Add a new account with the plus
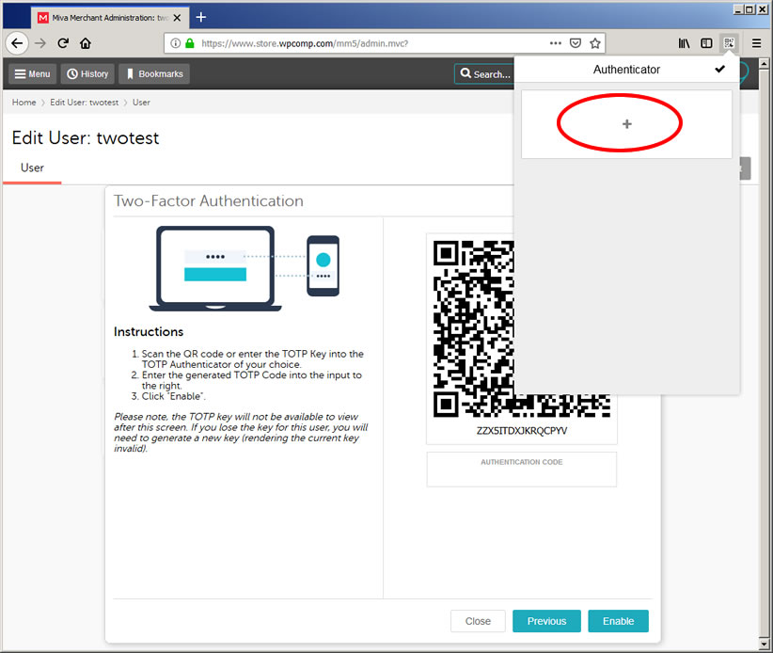The image size is (773, 653). pyautogui.click(x=627, y=124)
